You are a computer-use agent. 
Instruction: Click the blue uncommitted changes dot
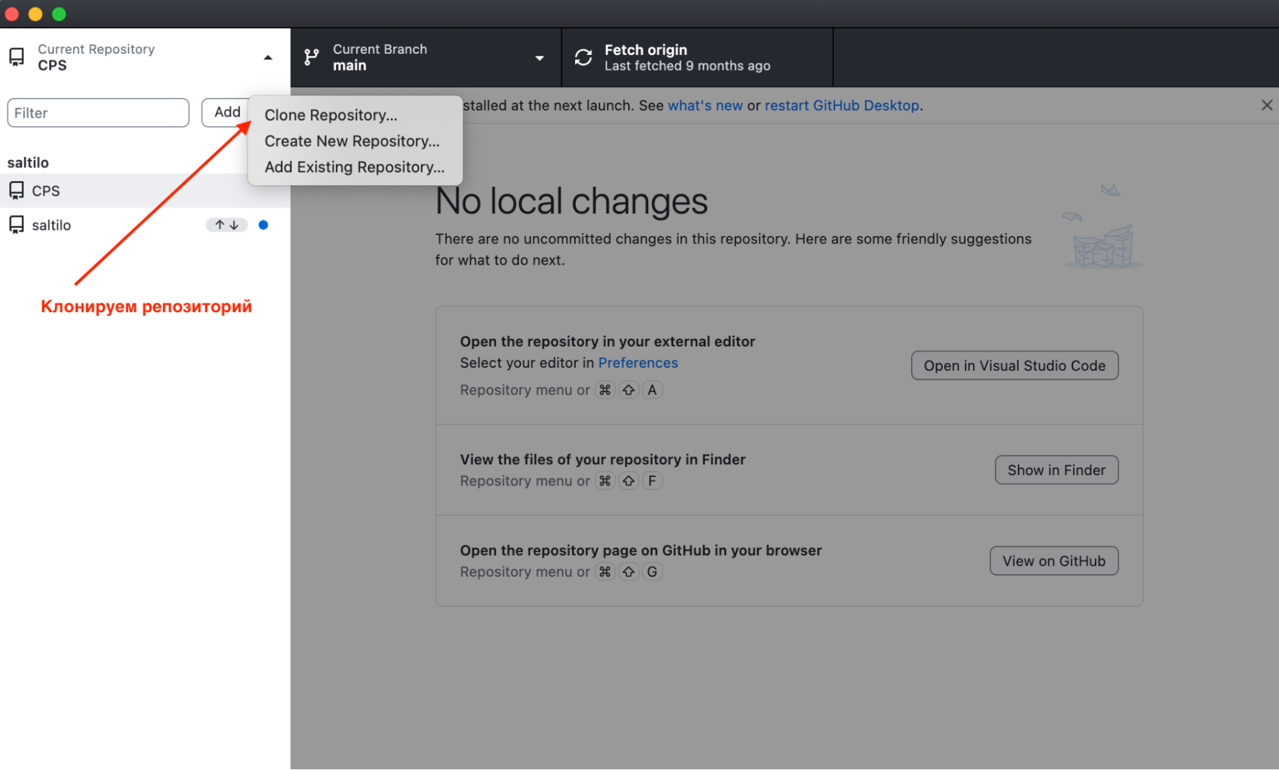pyautogui.click(x=263, y=225)
